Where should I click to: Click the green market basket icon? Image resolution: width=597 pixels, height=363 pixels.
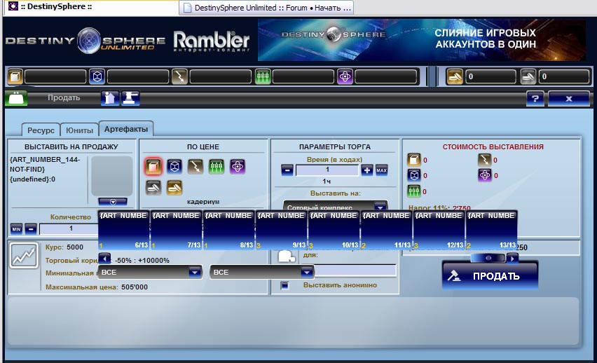click(16, 98)
